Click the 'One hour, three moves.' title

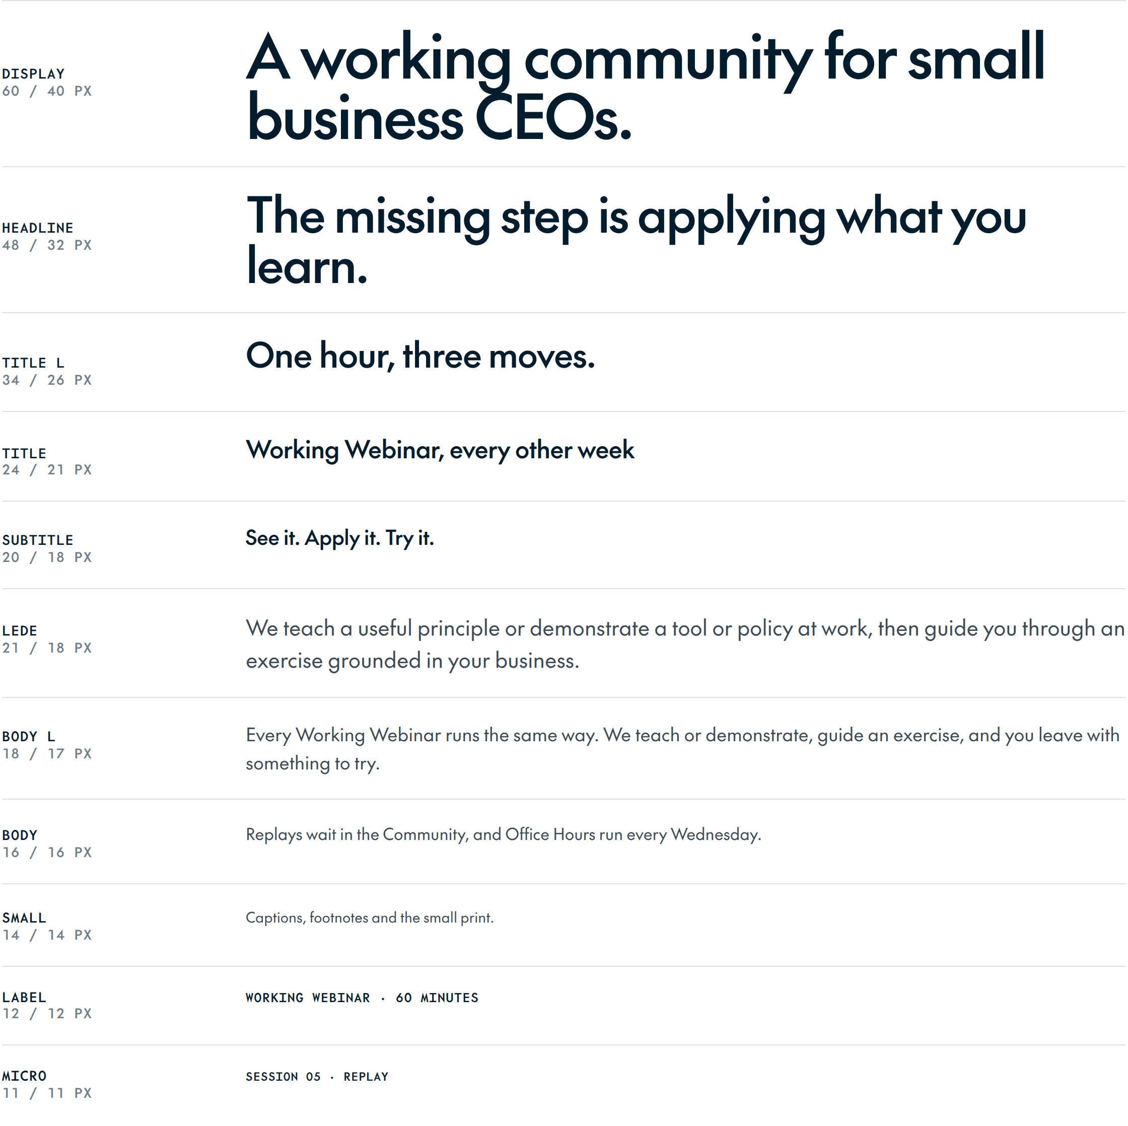(x=420, y=356)
